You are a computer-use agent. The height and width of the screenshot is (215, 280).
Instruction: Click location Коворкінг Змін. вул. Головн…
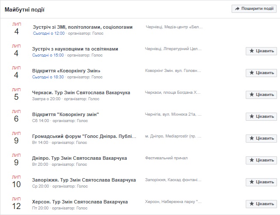pos(173,71)
